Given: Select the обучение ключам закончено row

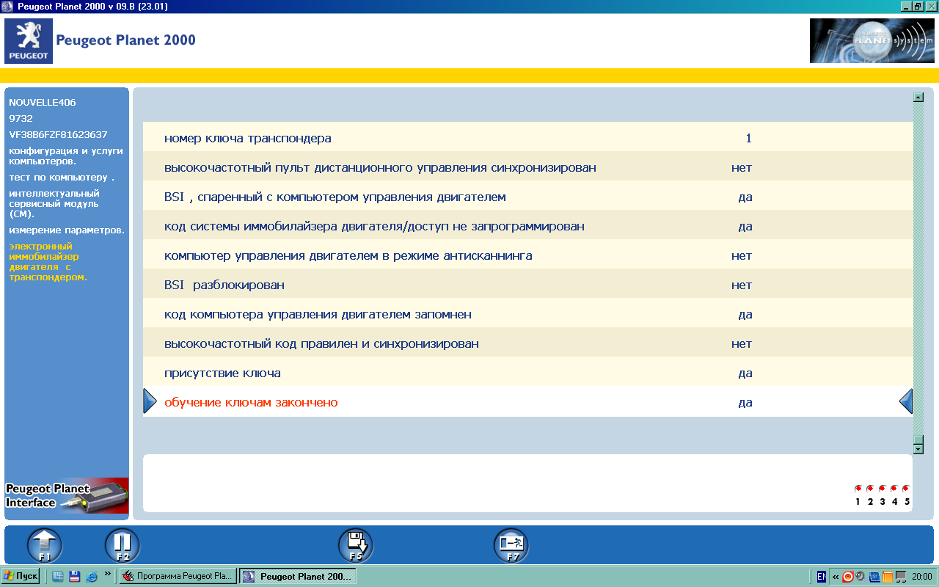Looking at the screenshot, I should pos(528,402).
